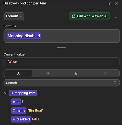Switch to the variables (x) tab
Viewport: 122px width, 125px height.
point(47,73)
